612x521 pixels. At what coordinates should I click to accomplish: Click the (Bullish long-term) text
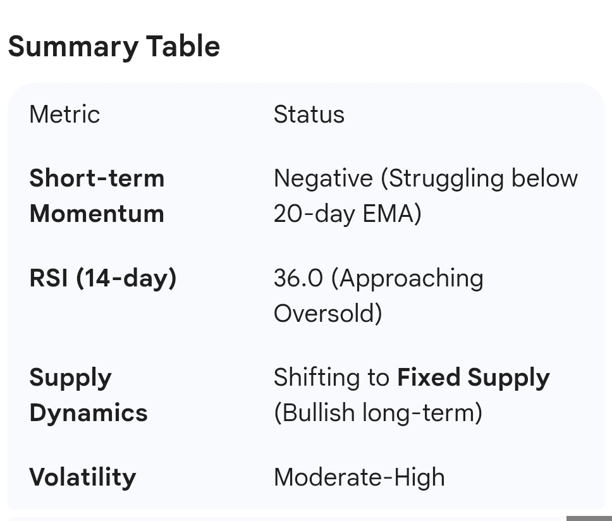pyautogui.click(x=378, y=413)
